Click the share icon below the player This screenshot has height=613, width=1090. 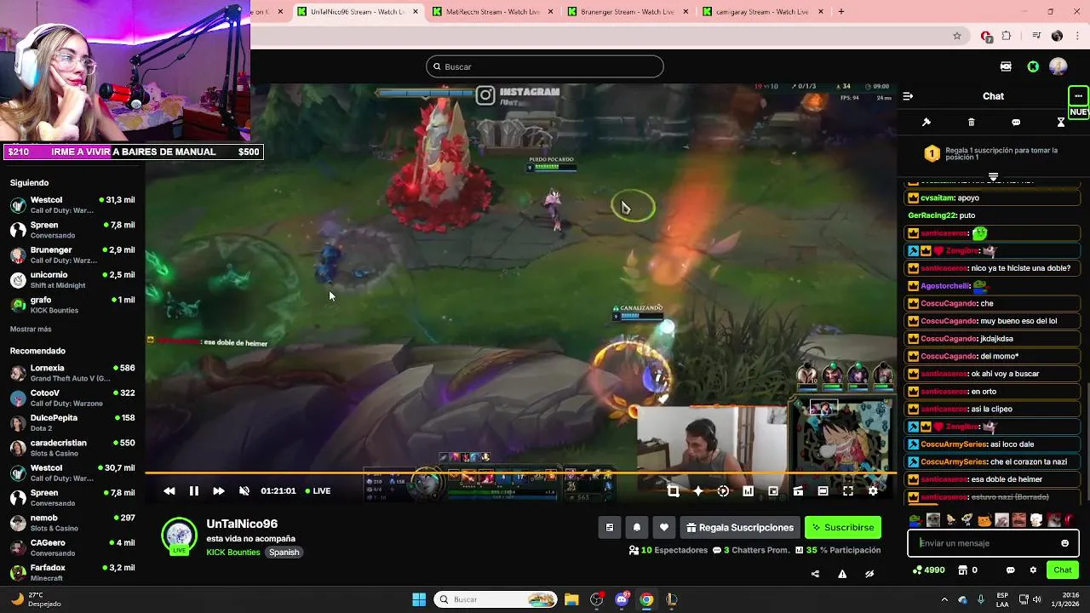(815, 574)
